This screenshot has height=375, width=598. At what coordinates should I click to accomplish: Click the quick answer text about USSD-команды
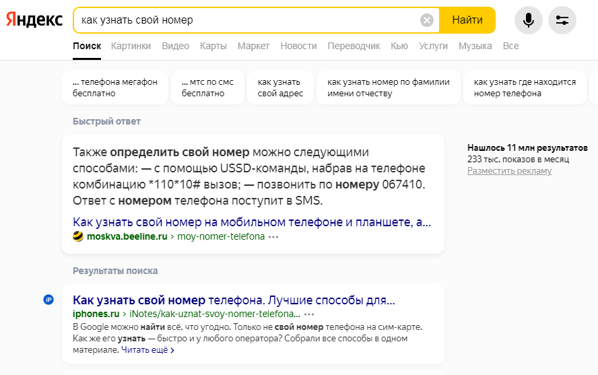[249, 176]
